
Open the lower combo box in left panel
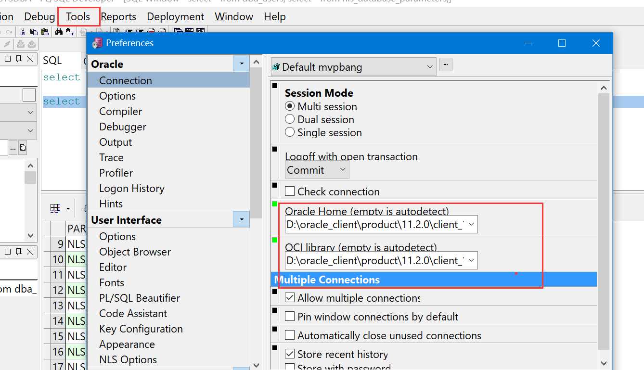18,130
